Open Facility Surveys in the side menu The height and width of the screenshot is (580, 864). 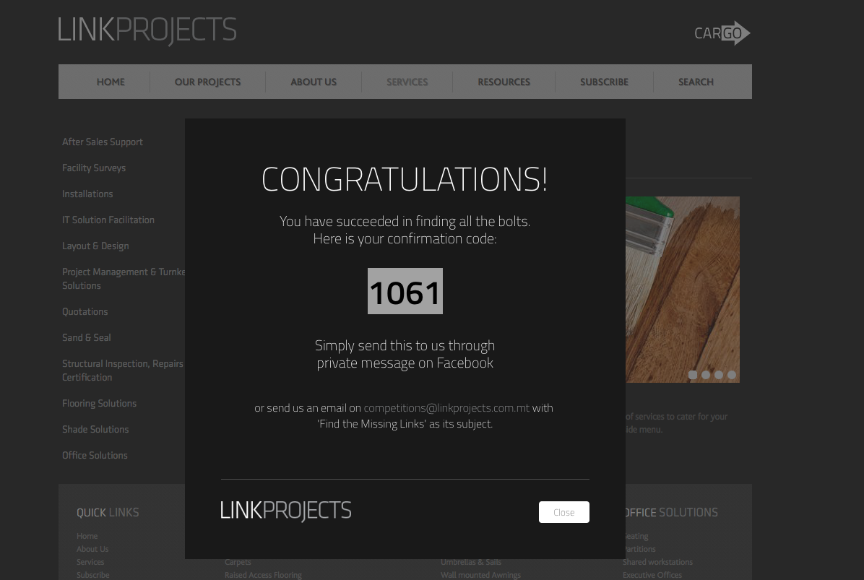[x=94, y=168]
